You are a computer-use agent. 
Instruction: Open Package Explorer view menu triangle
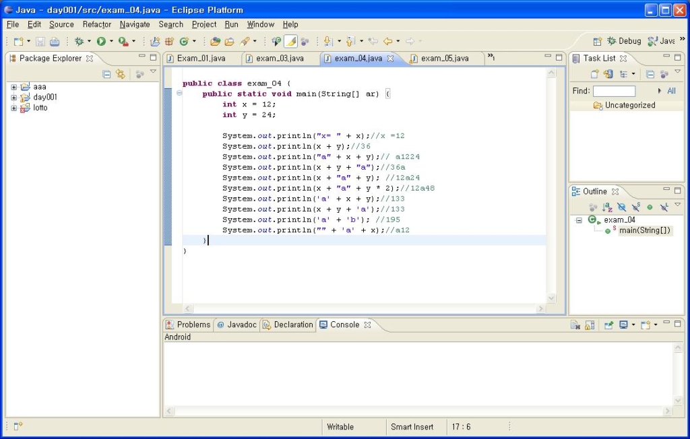153,71
